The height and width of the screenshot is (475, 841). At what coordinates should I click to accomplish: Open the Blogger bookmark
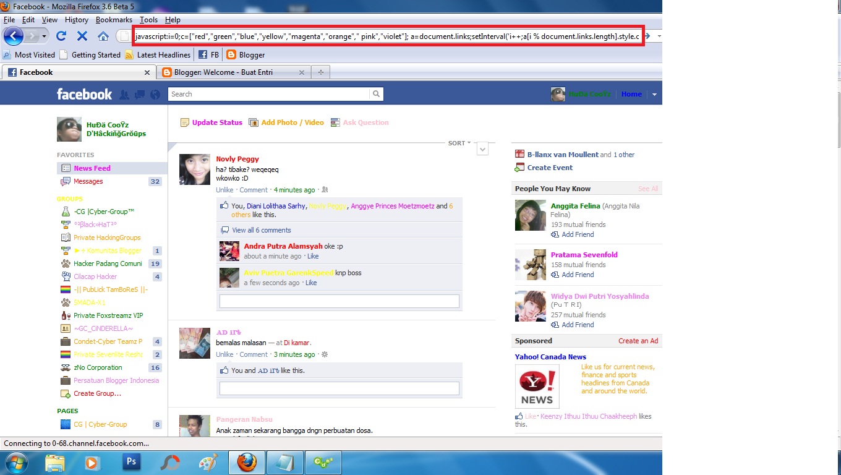coord(245,55)
